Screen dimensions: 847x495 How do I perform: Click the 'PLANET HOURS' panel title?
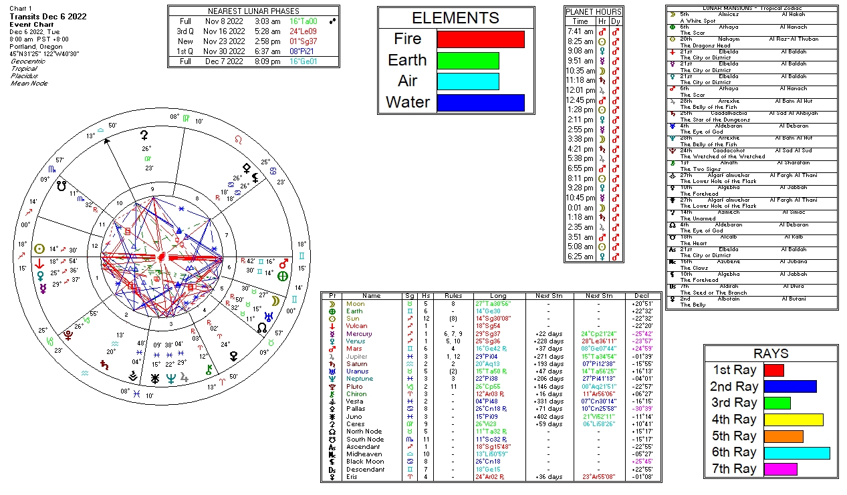click(594, 12)
